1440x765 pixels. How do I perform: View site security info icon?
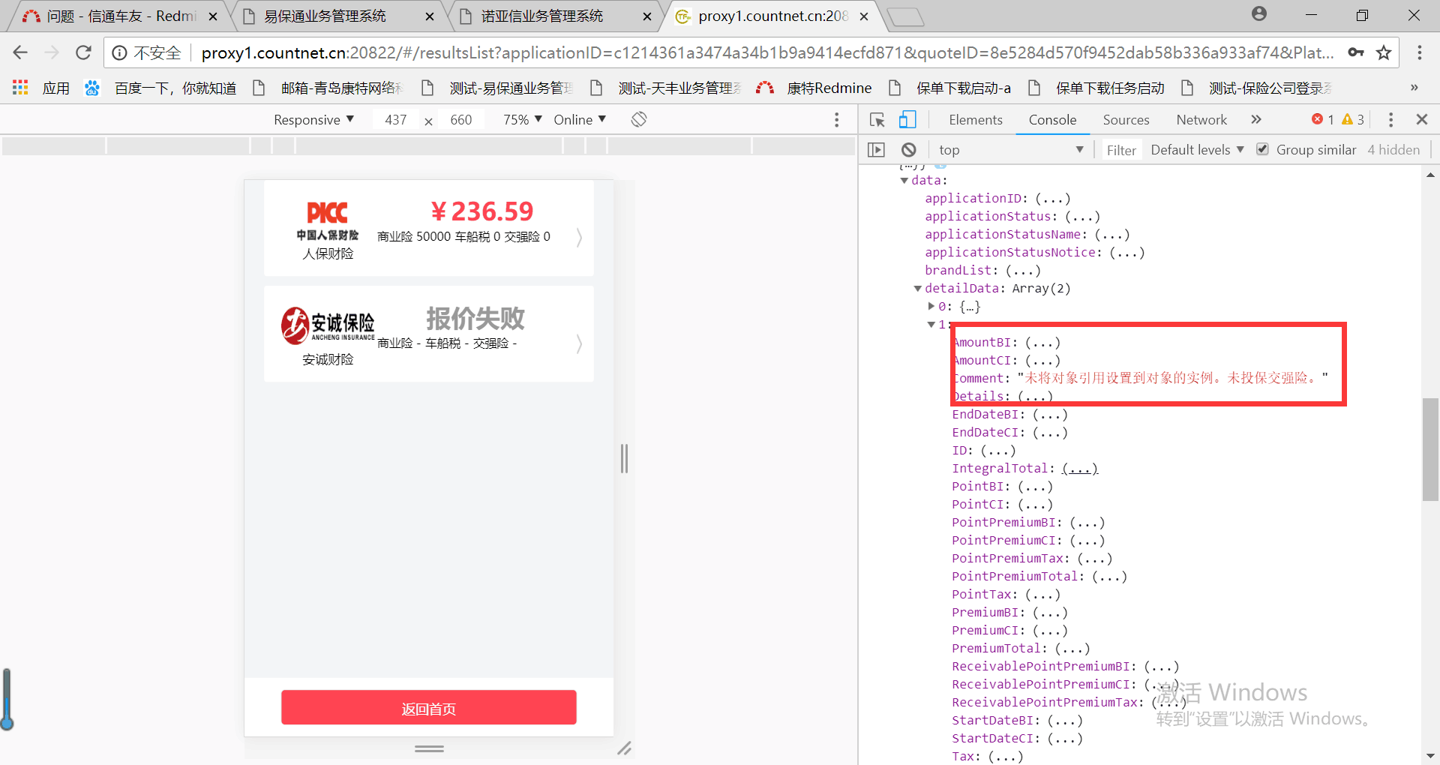click(x=119, y=52)
